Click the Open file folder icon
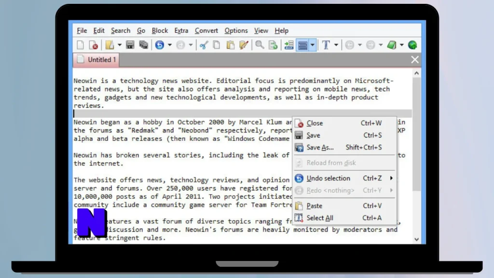 (x=110, y=45)
